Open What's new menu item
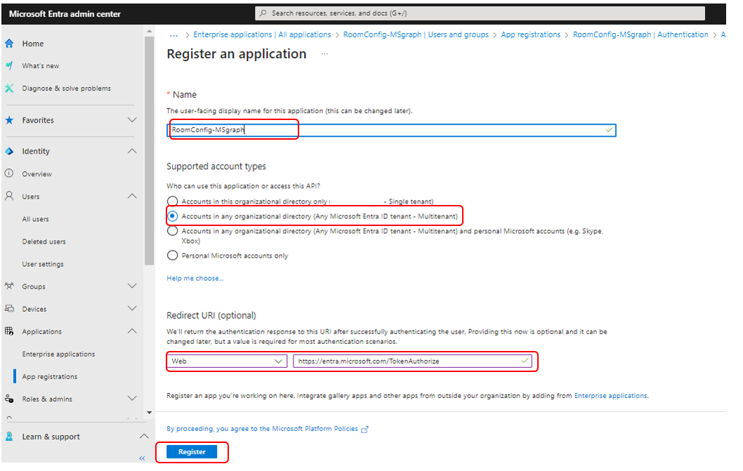The image size is (743, 471). [x=41, y=66]
